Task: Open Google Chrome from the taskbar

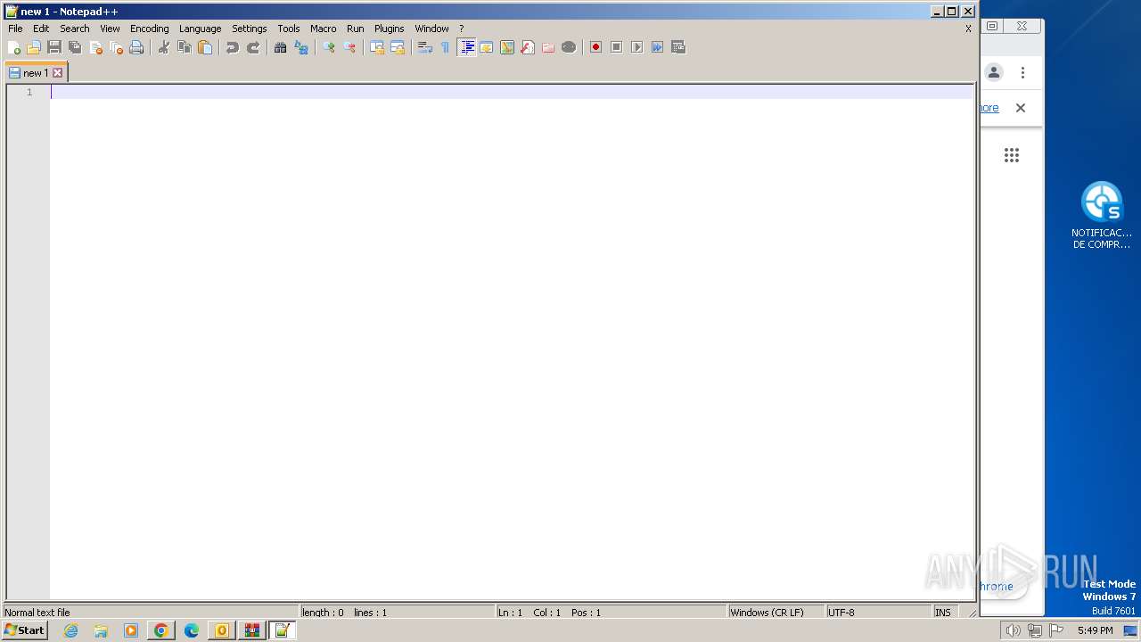Action: click(161, 630)
